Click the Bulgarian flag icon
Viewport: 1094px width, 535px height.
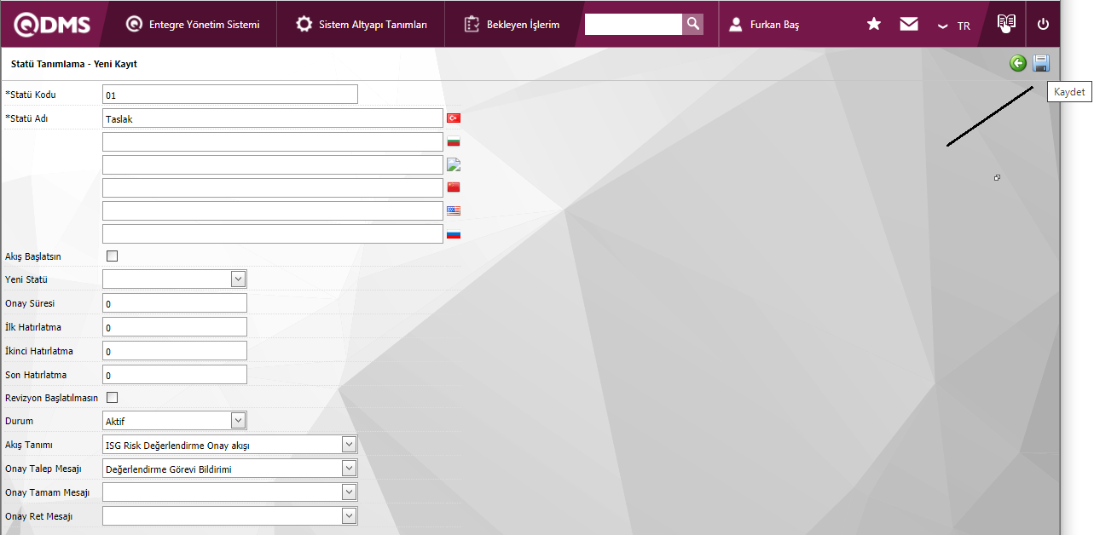point(454,141)
